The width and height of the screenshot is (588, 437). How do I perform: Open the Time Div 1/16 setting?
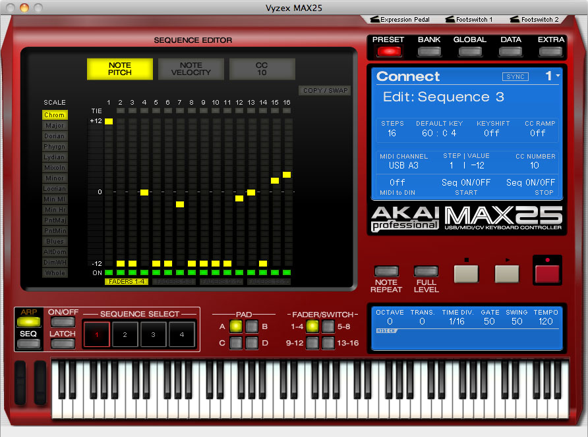click(x=452, y=322)
